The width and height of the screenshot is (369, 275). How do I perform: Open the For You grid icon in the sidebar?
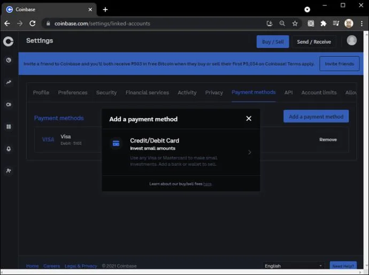pos(9,127)
